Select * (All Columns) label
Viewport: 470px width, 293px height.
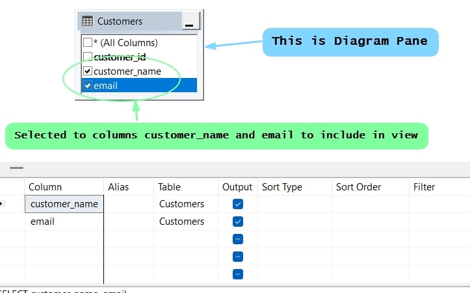125,42
